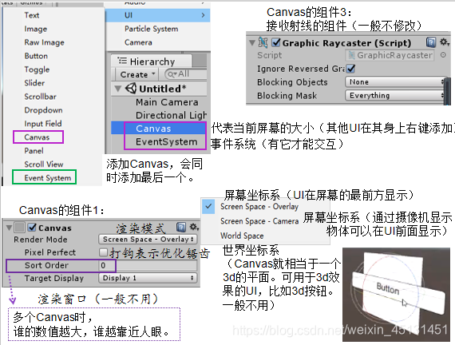Open the Render Mode dropdown
Image resolution: width=455 pixels, height=345 pixels.
(148, 240)
